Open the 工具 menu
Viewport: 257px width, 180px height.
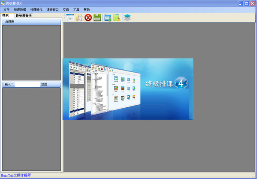pos(76,10)
